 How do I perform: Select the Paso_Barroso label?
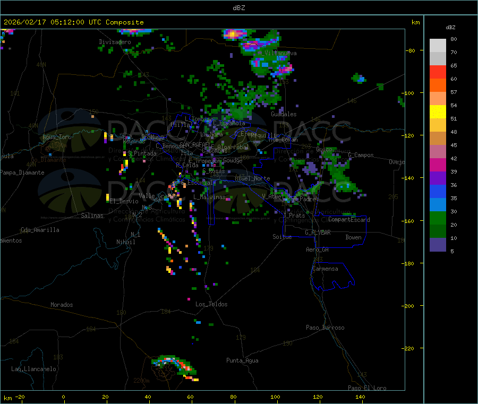325,328
